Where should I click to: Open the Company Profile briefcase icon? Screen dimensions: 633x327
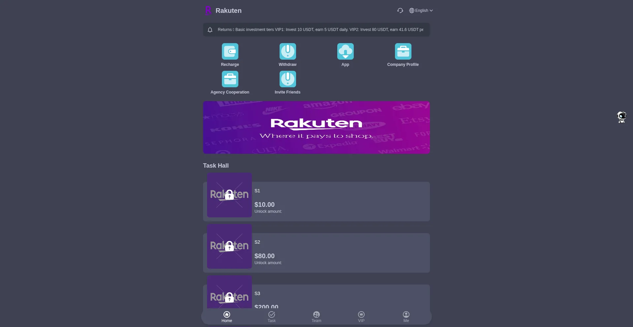403,52
